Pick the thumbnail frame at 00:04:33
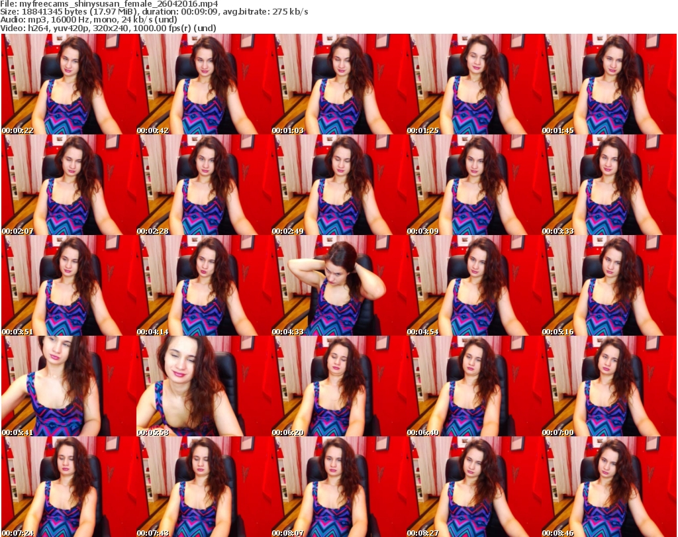This screenshot has height=537, width=678. coord(339,285)
